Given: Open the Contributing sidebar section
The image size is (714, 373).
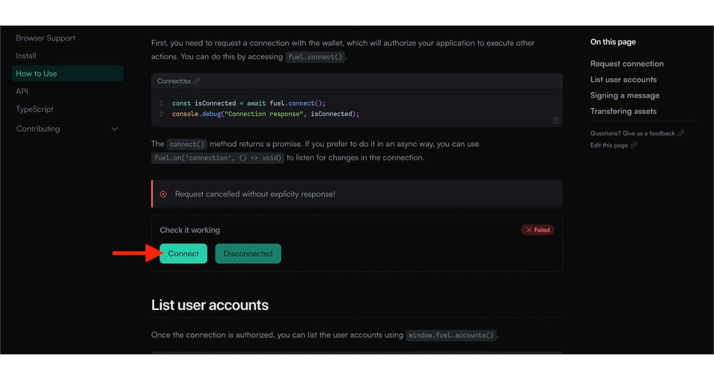Looking at the screenshot, I should point(38,129).
